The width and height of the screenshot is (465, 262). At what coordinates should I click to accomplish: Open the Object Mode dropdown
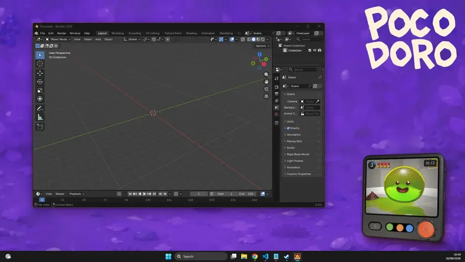coord(58,39)
